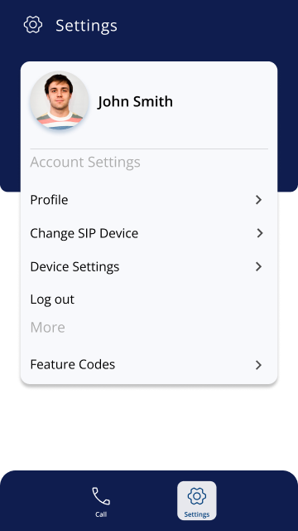The height and width of the screenshot is (531, 298).
Task: Expand the Profile row chevron
Action: pyautogui.click(x=259, y=200)
